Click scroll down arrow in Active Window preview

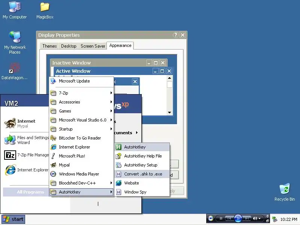point(169,112)
